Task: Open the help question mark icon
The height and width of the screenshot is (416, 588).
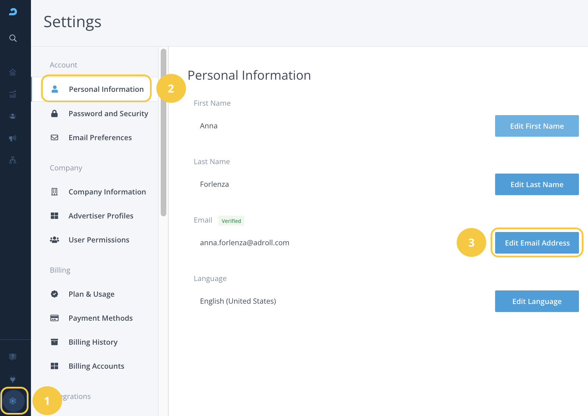Action: (x=13, y=357)
